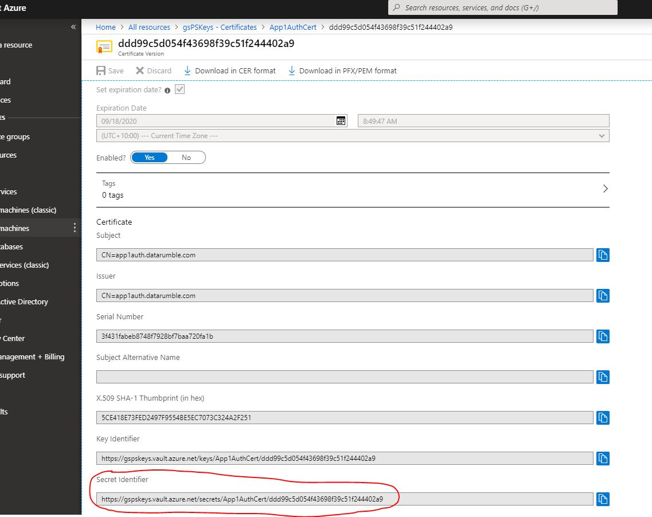The image size is (652, 517).
Task: Toggle the Set expiration date checkbox
Action: click(x=179, y=89)
